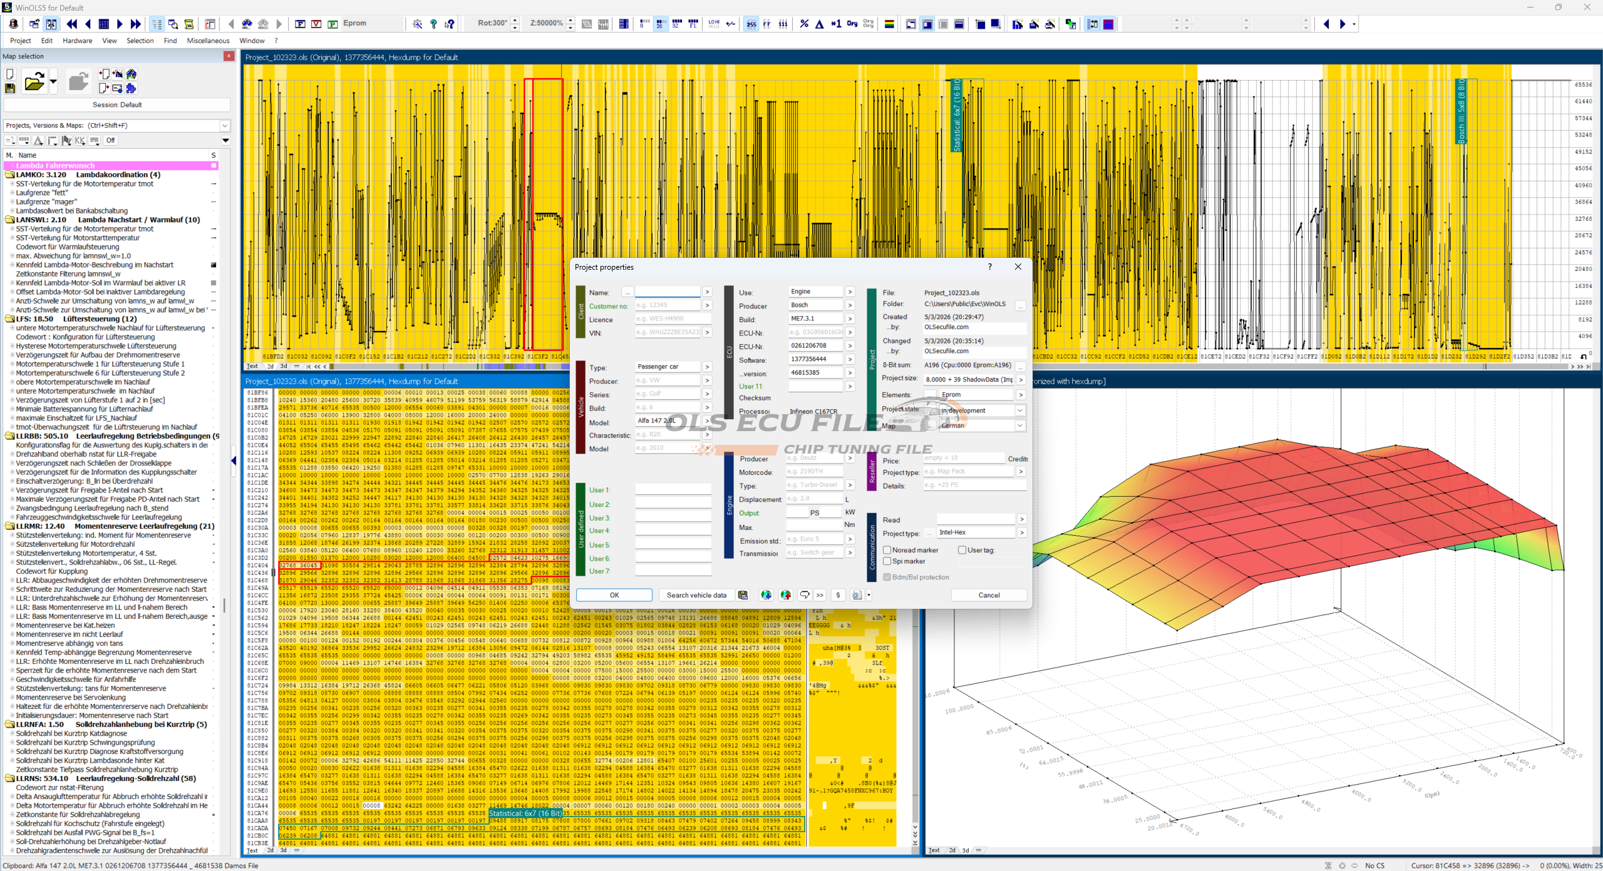Open Projects, Versions & Maps dropdown

225,126
